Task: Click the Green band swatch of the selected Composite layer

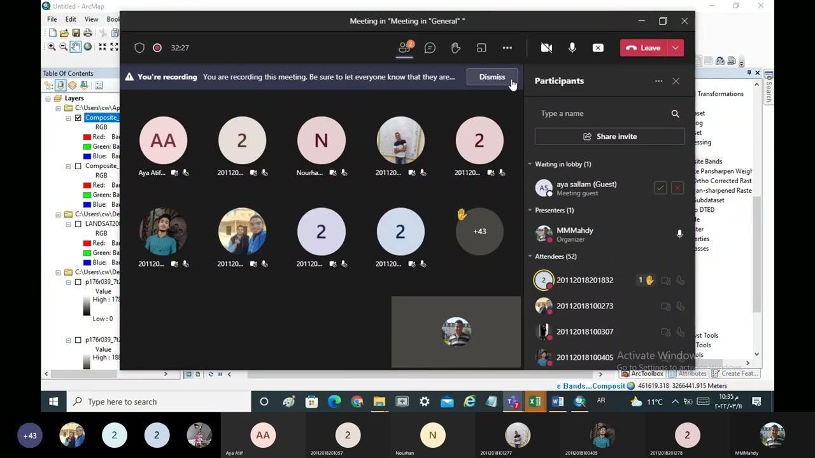Action: (87, 146)
